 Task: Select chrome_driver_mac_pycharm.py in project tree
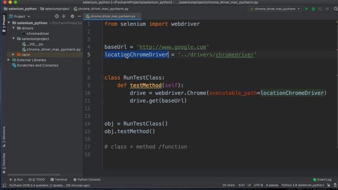click(51, 49)
